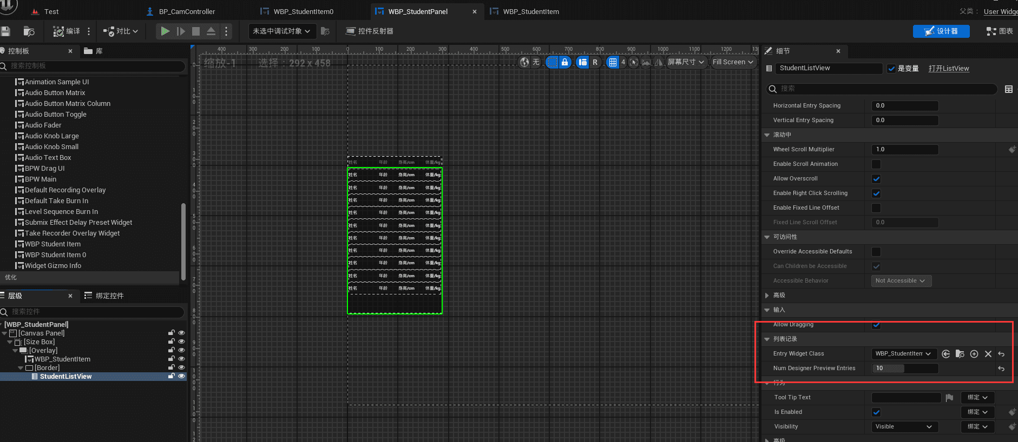Click browse to asset icon for Entry Widget Class
Viewport: 1018px width, 442px height.
click(x=960, y=354)
